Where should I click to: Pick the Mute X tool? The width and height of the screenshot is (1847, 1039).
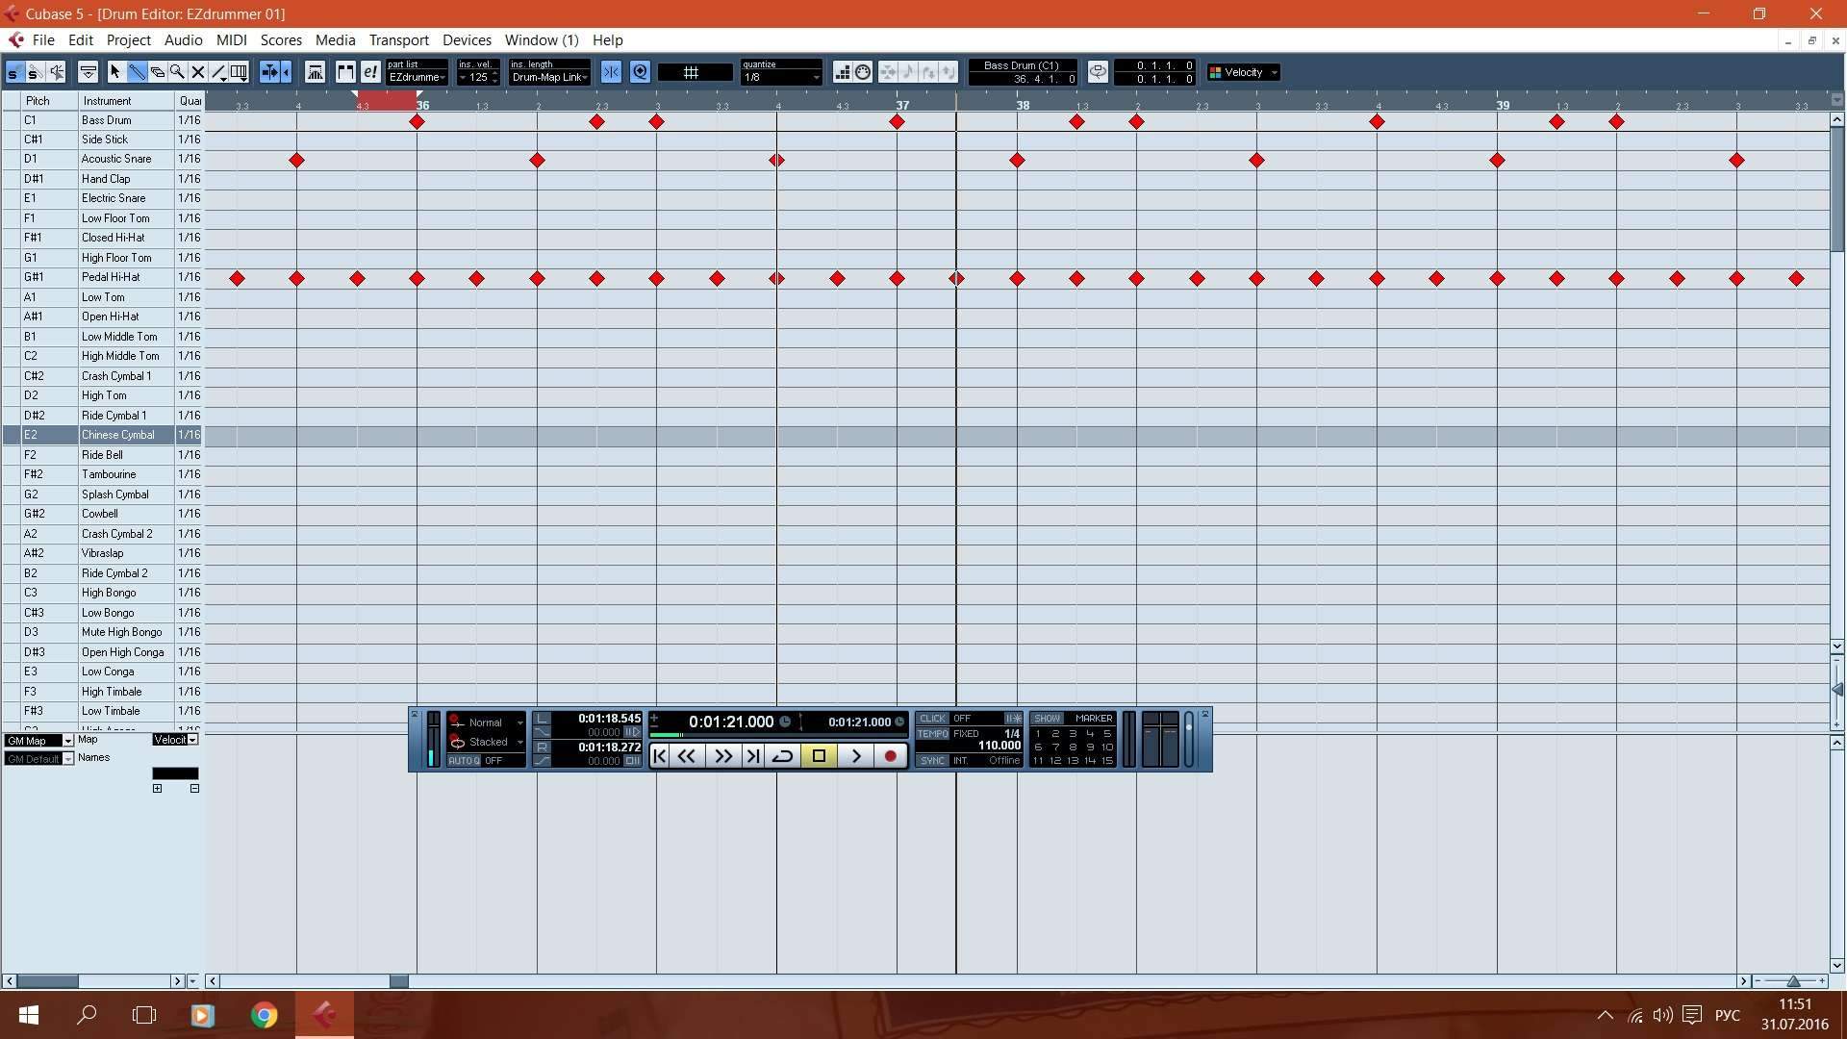coord(198,72)
